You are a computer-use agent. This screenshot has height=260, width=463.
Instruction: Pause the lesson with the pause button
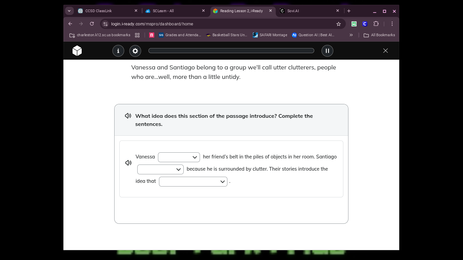327,51
